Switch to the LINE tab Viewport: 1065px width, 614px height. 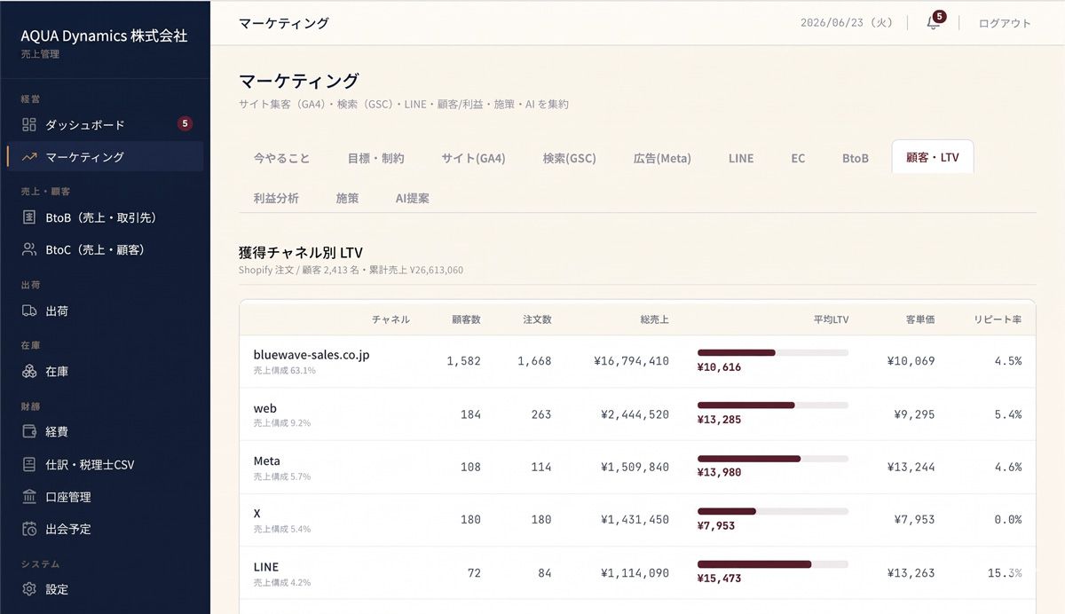point(741,158)
